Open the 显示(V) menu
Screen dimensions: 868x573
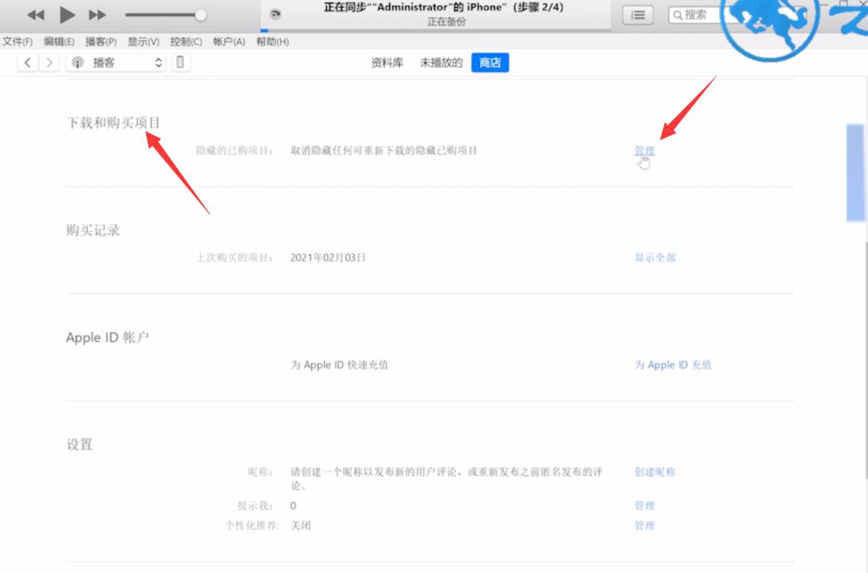[143, 42]
